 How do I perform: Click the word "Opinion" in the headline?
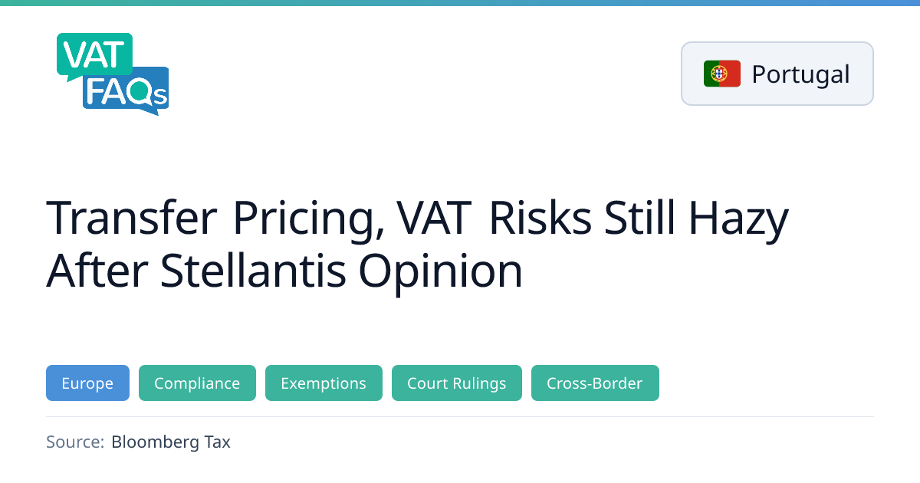point(440,270)
